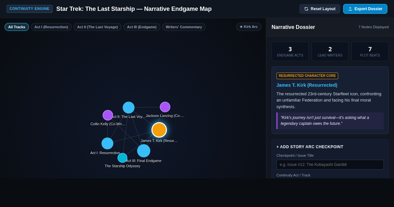Select the Act II: The Last Voyage node
Image resolution: width=394 pixels, height=207 pixels.
pos(129,107)
